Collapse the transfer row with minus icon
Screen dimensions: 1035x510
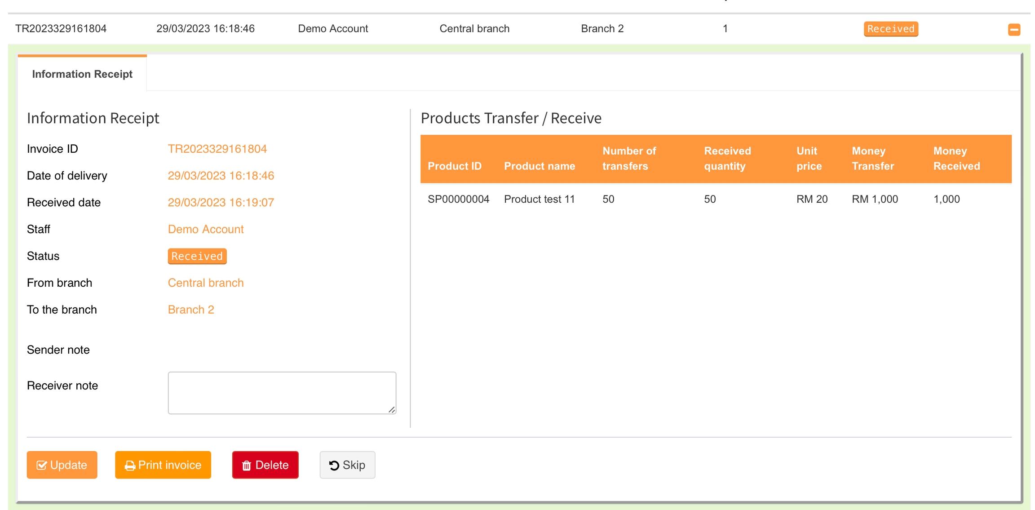[x=1013, y=30]
